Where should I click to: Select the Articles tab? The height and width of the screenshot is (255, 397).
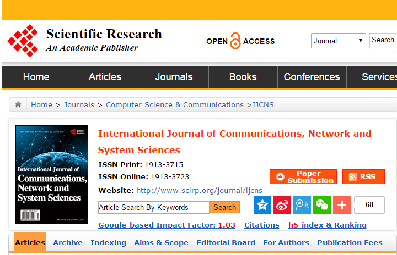pos(30,242)
